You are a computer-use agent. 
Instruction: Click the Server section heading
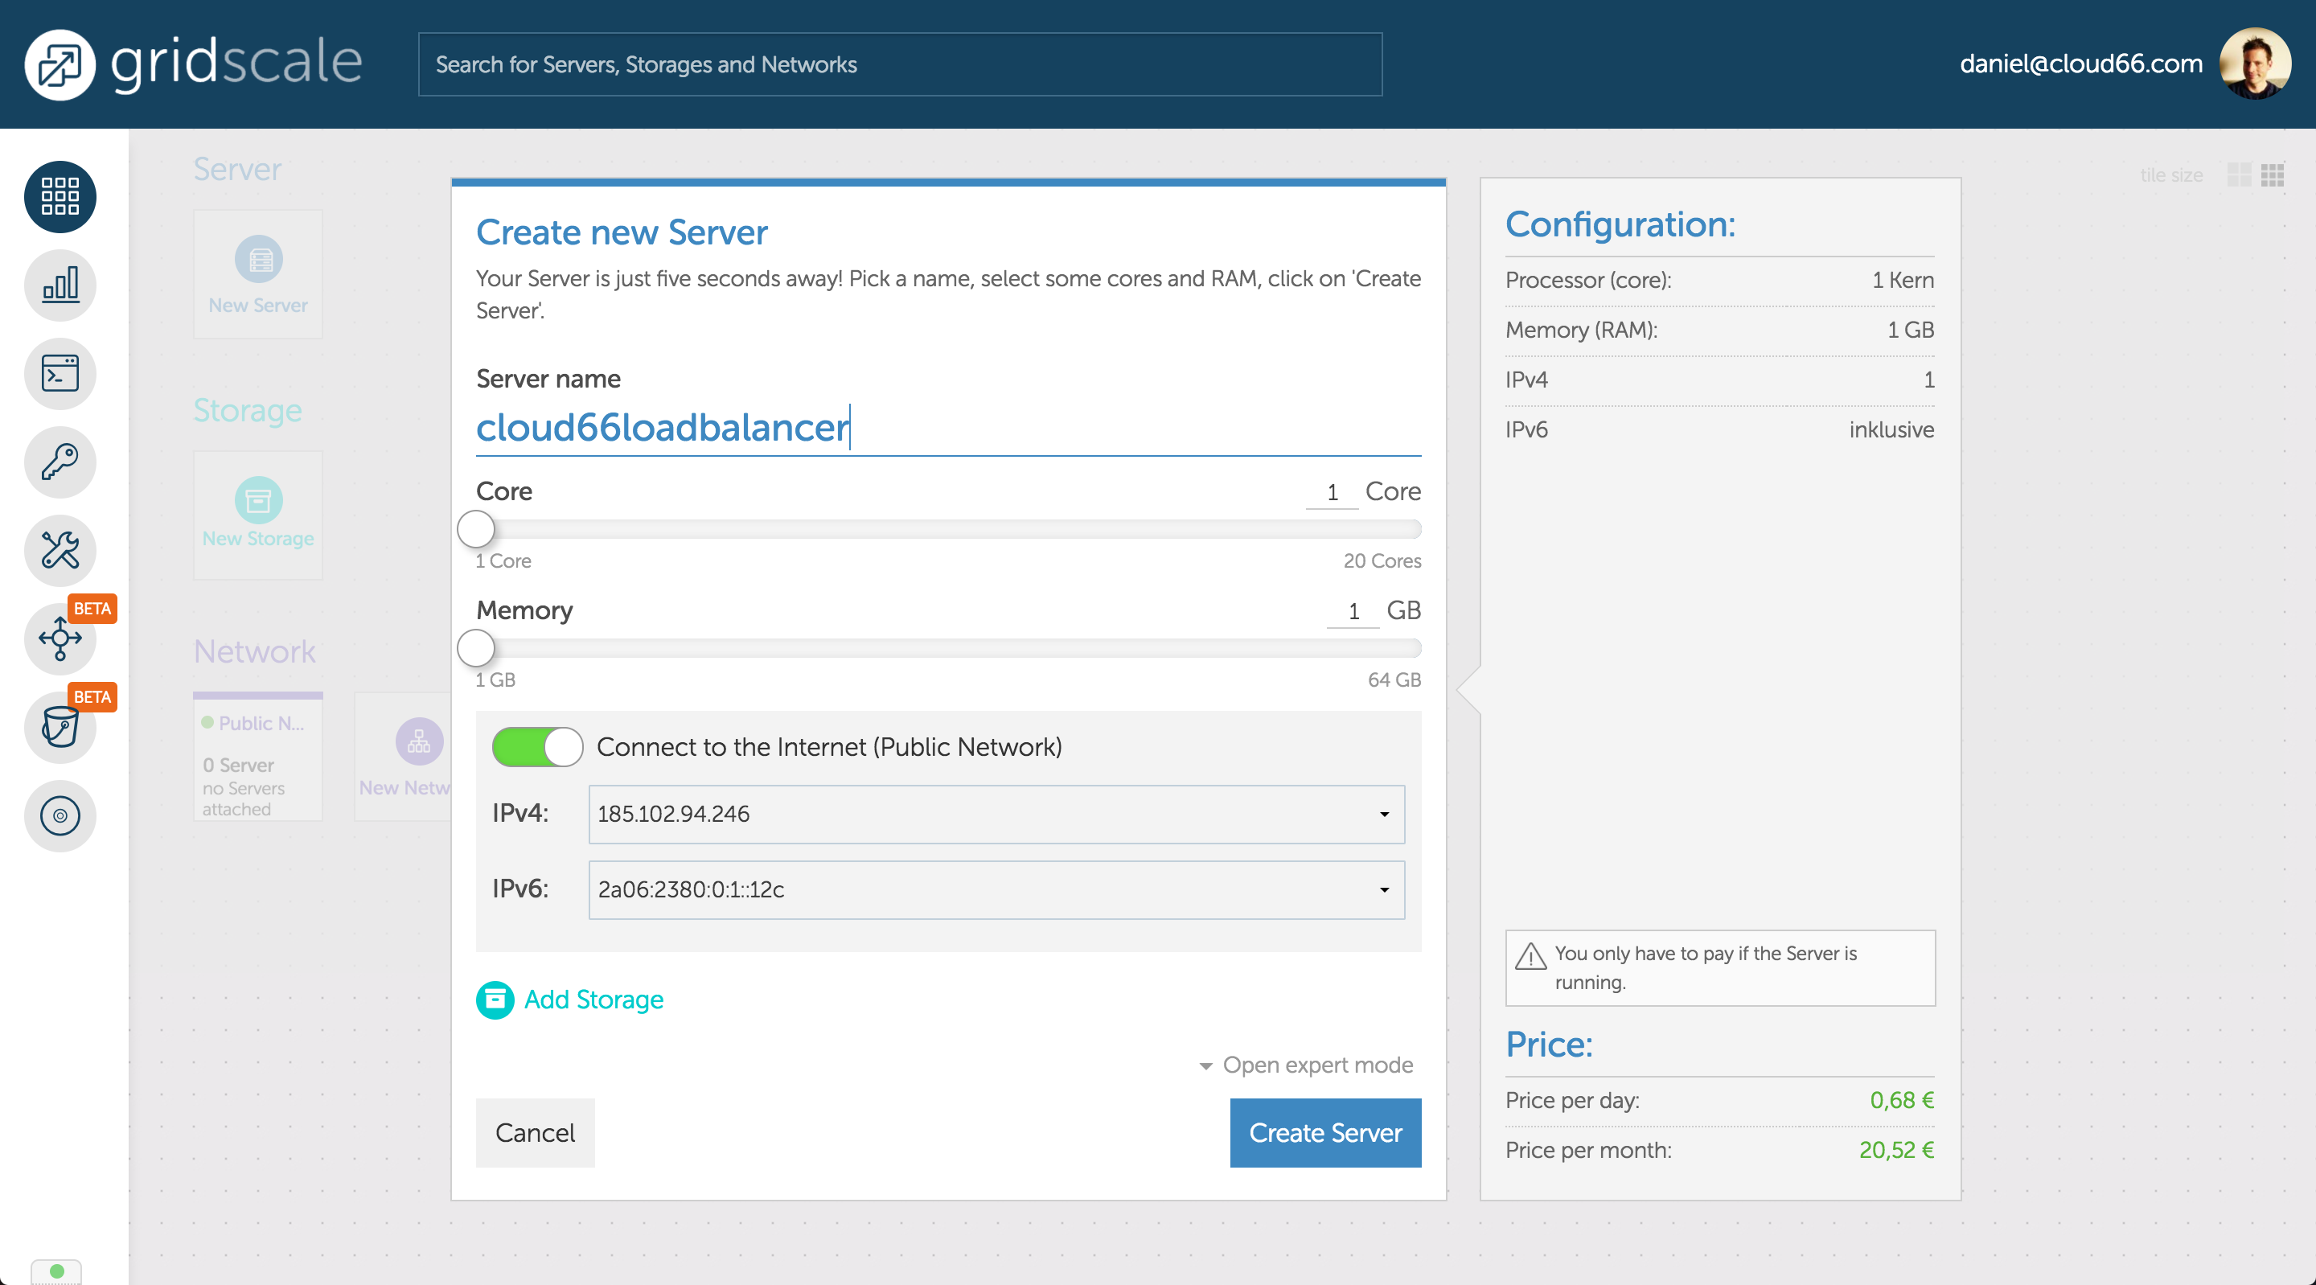pyautogui.click(x=237, y=169)
